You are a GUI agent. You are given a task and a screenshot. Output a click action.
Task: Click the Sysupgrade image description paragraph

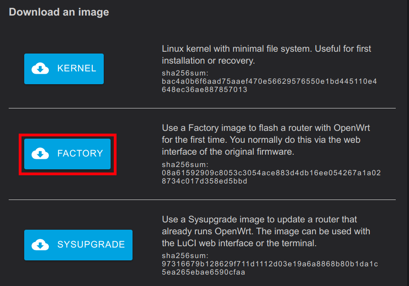tap(266, 231)
